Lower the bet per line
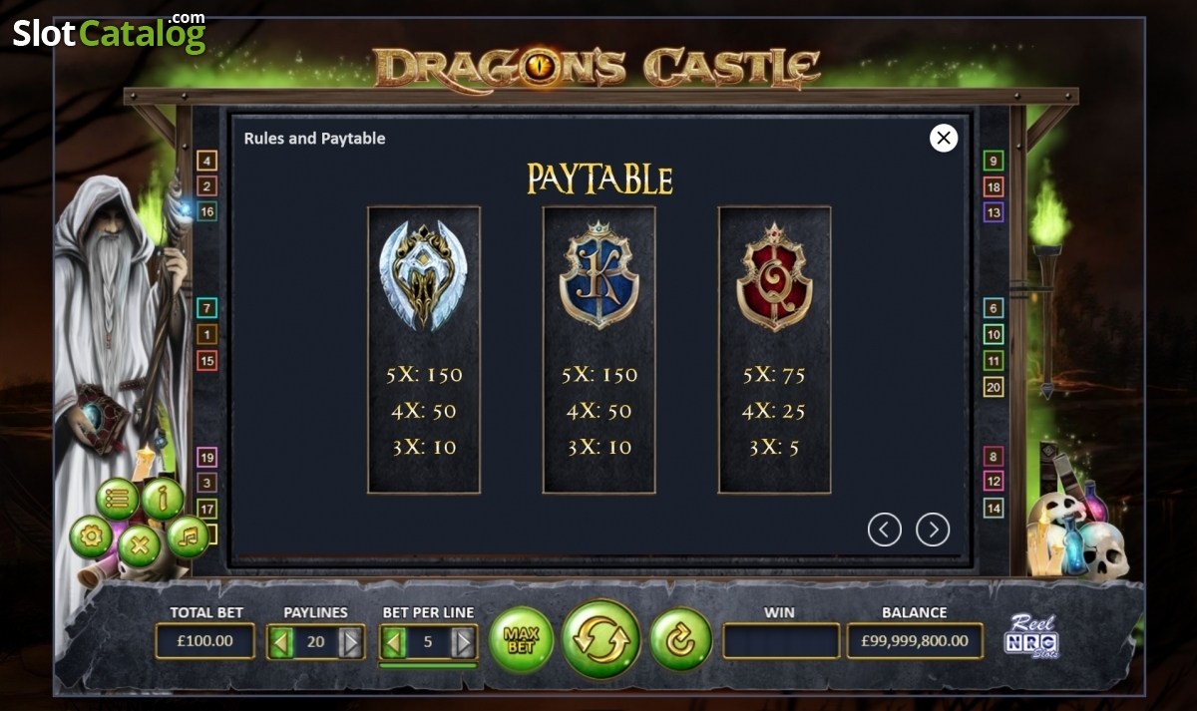1197x711 pixels. click(394, 642)
